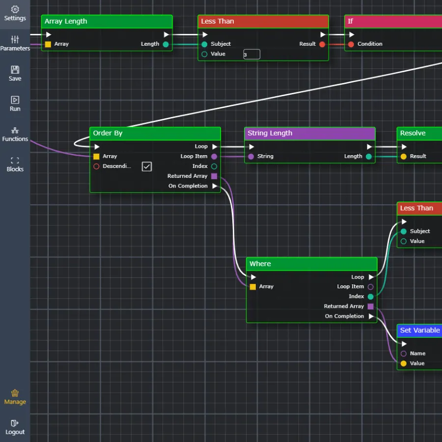Click the Loop Item port on Order By

(x=214, y=157)
